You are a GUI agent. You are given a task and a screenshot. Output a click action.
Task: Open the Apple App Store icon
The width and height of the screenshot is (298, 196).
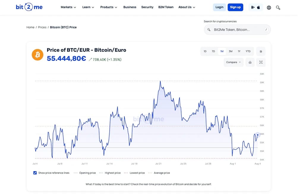(258, 7)
